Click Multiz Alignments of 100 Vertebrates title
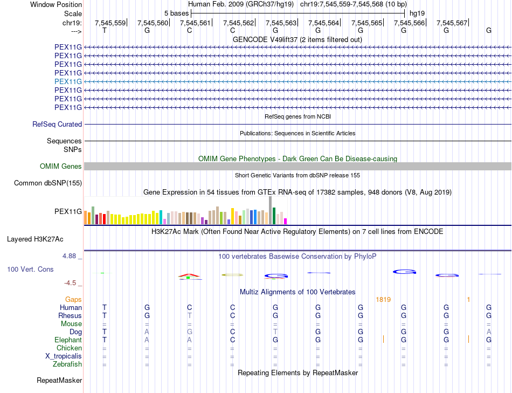The image size is (512, 393). [x=297, y=292]
